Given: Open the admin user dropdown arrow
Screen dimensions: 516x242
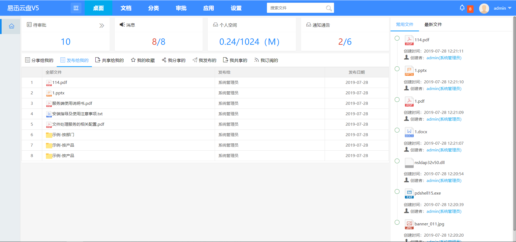Looking at the screenshot, I should (x=510, y=8).
